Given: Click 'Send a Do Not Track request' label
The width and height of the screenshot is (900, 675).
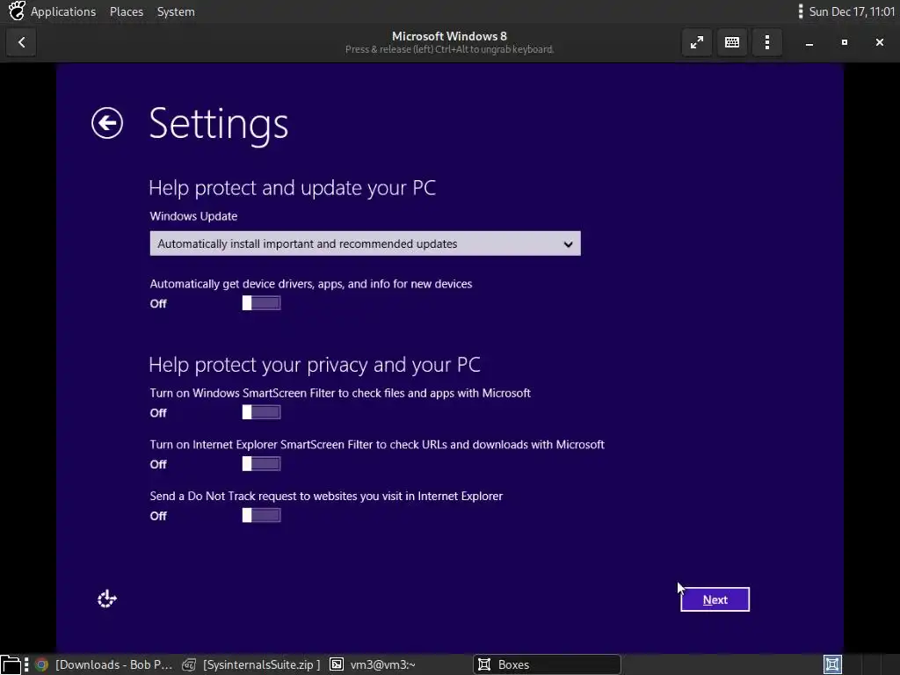Looking at the screenshot, I should click(326, 497).
